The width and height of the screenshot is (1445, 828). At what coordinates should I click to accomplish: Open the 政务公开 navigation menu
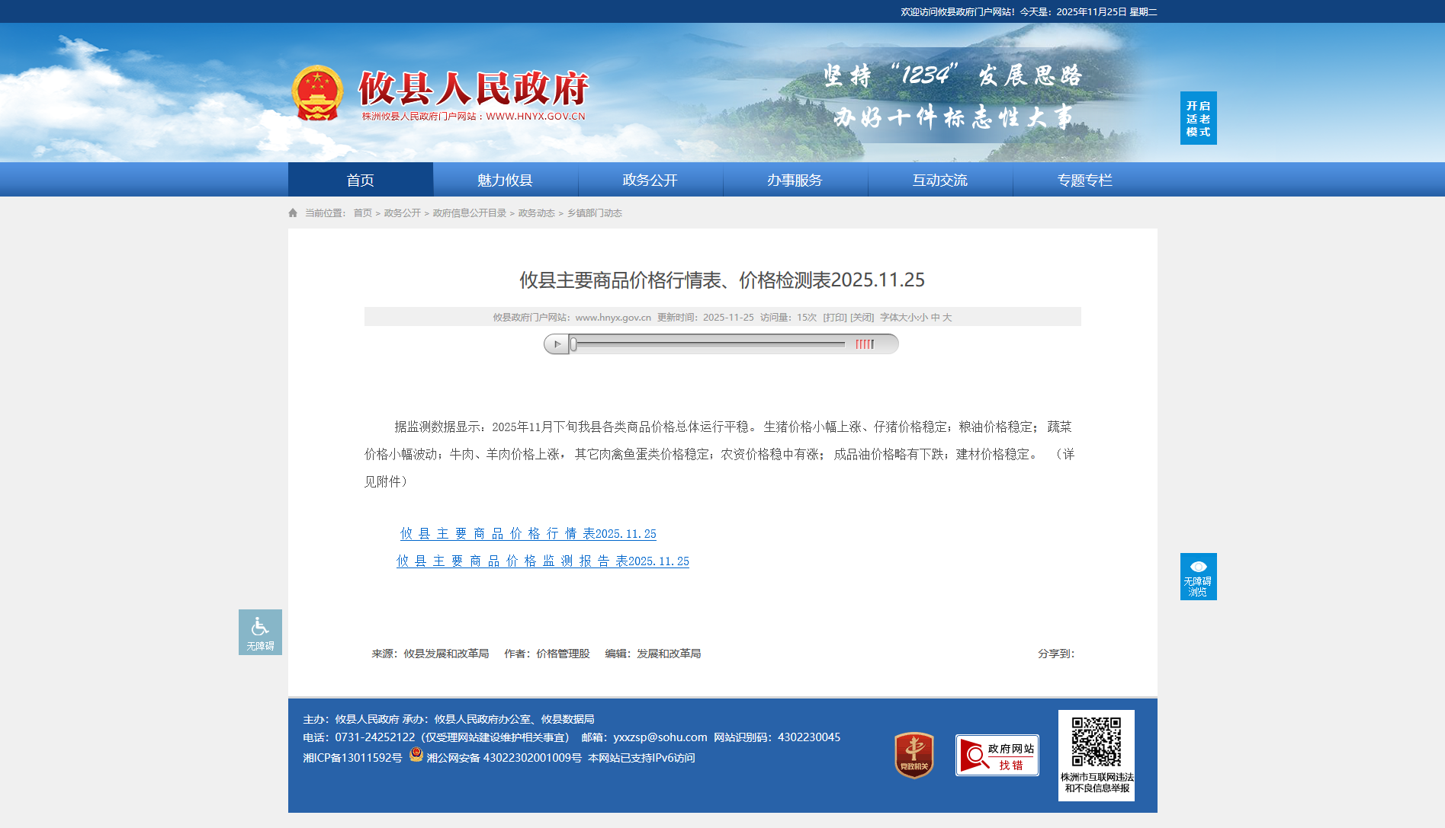tap(650, 181)
